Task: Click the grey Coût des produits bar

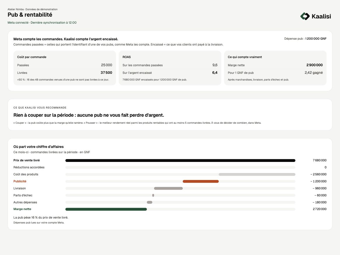Action: pos(257,174)
